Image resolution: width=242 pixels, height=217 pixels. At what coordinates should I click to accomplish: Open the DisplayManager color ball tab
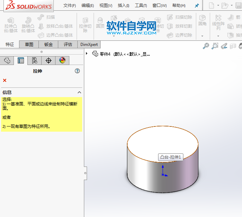click(x=62, y=60)
